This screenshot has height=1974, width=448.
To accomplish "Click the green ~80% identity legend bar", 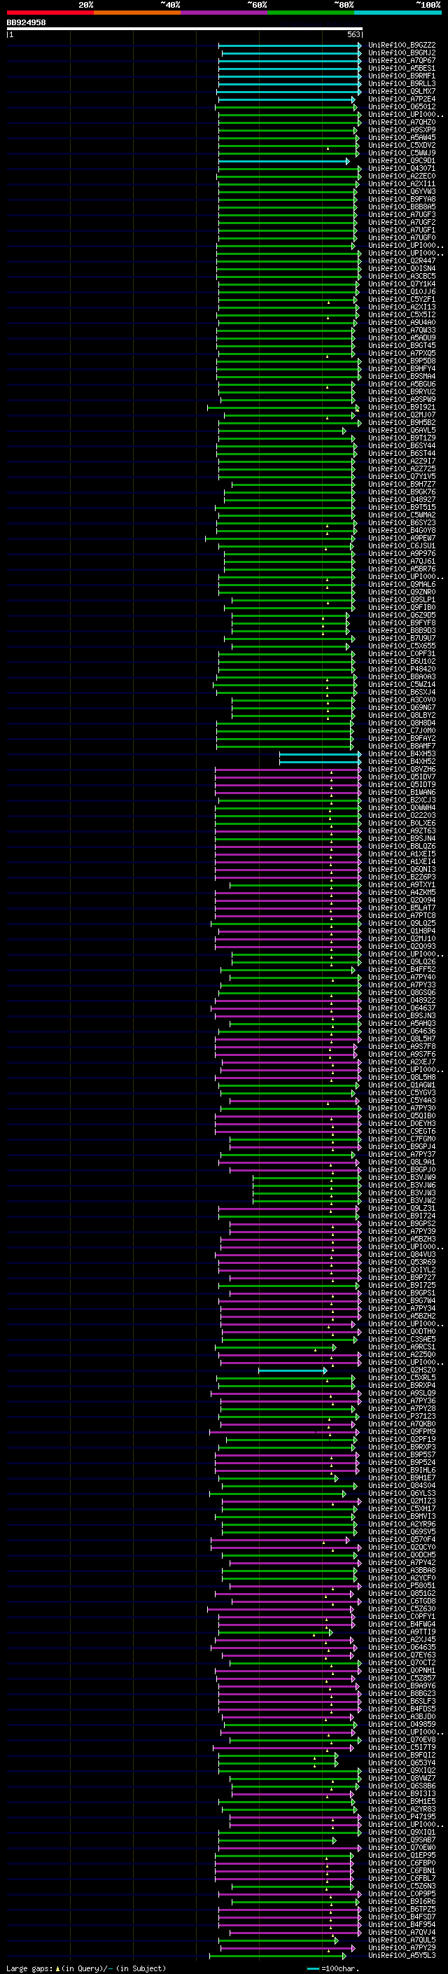I will [x=311, y=13].
